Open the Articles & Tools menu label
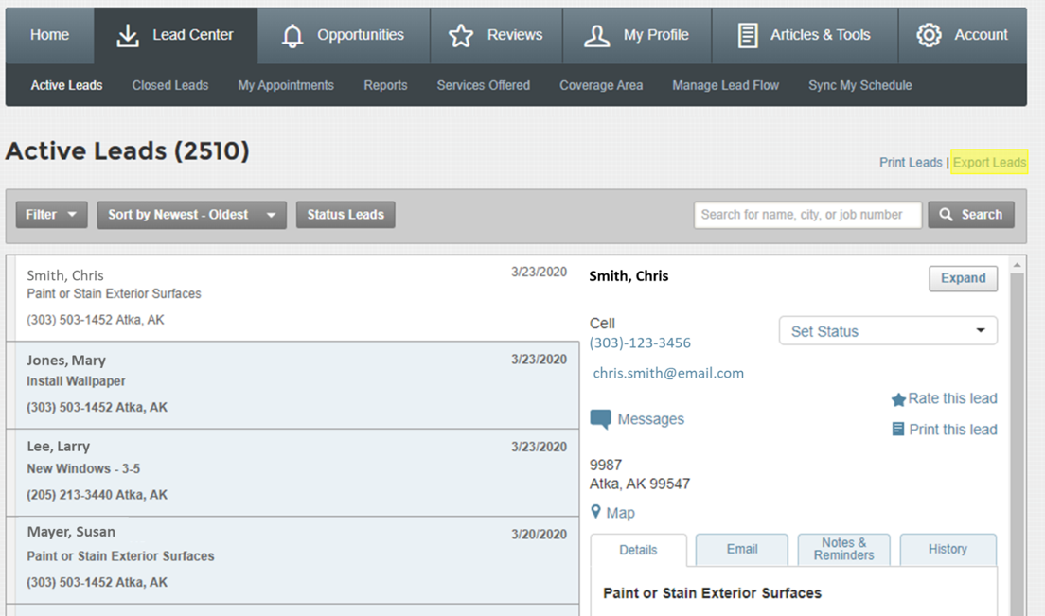This screenshot has width=1045, height=616. (821, 35)
